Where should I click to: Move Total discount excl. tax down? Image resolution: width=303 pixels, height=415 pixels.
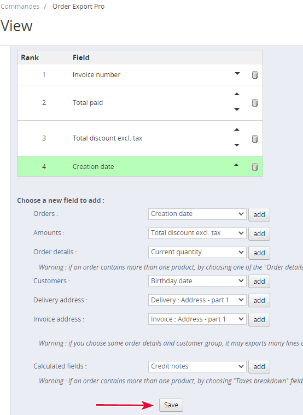[x=237, y=145]
